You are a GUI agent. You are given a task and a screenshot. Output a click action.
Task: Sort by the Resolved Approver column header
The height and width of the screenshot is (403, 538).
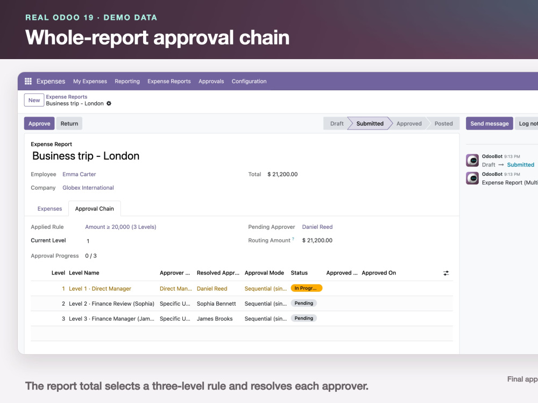click(x=218, y=273)
